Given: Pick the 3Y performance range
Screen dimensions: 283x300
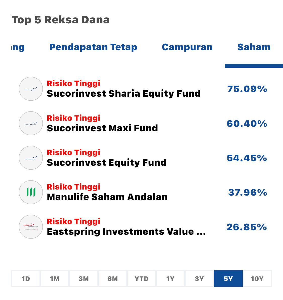Looking at the screenshot, I should click(199, 278).
